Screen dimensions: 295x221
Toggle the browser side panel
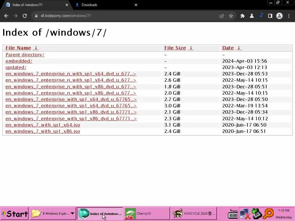270,16
